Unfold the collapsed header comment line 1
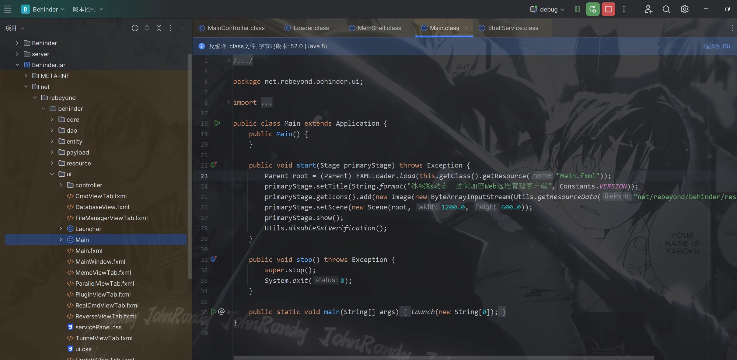Image resolution: width=737 pixels, height=360 pixels. click(x=229, y=60)
